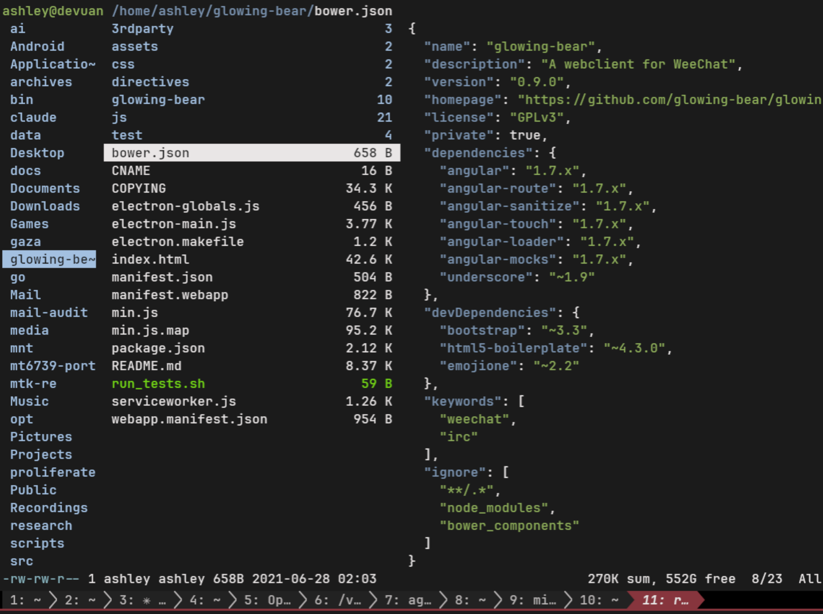Image resolution: width=823 pixels, height=614 pixels.
Task: Click the 8/23 position indicator
Action: (767, 579)
